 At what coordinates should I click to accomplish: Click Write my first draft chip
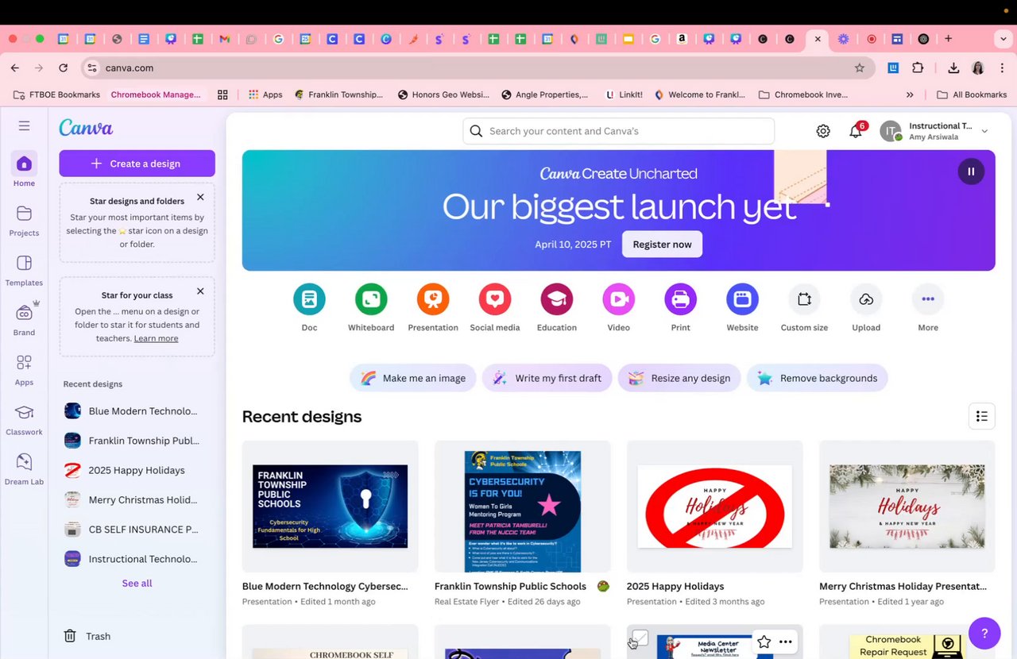547,378
